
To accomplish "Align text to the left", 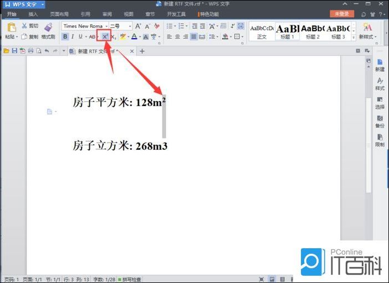I will coord(170,36).
